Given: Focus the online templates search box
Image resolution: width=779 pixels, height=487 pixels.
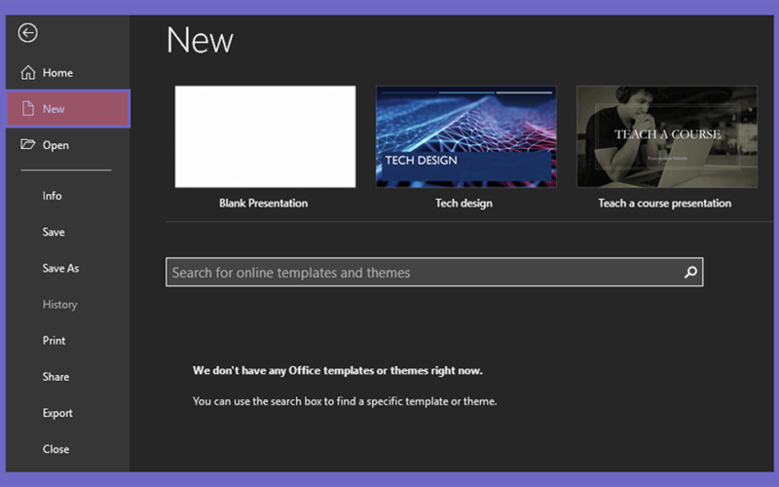Looking at the screenshot, I should (434, 272).
